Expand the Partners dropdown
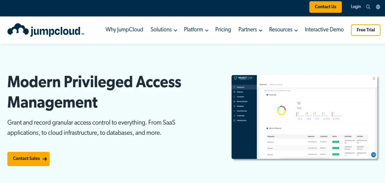Viewport: 385px width, 183px height. 250,30
